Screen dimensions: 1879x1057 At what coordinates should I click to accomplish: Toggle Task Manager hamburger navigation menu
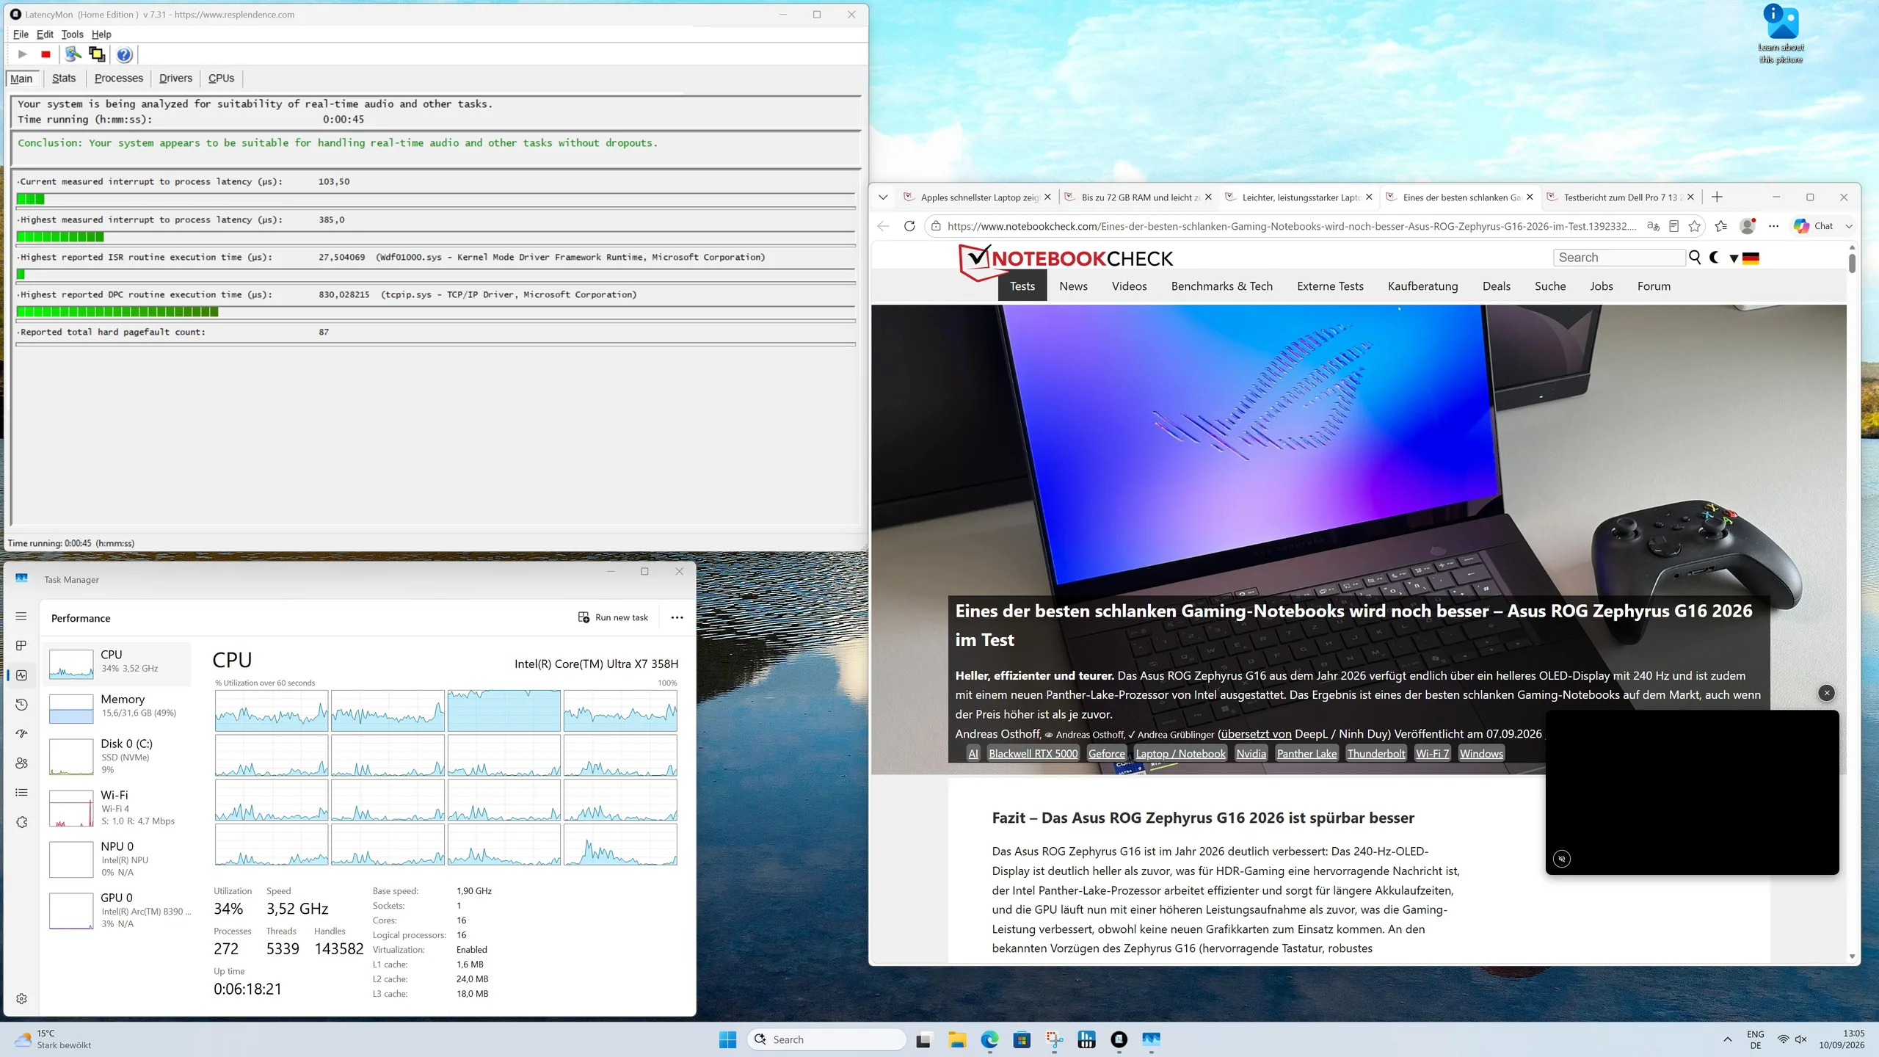21,617
